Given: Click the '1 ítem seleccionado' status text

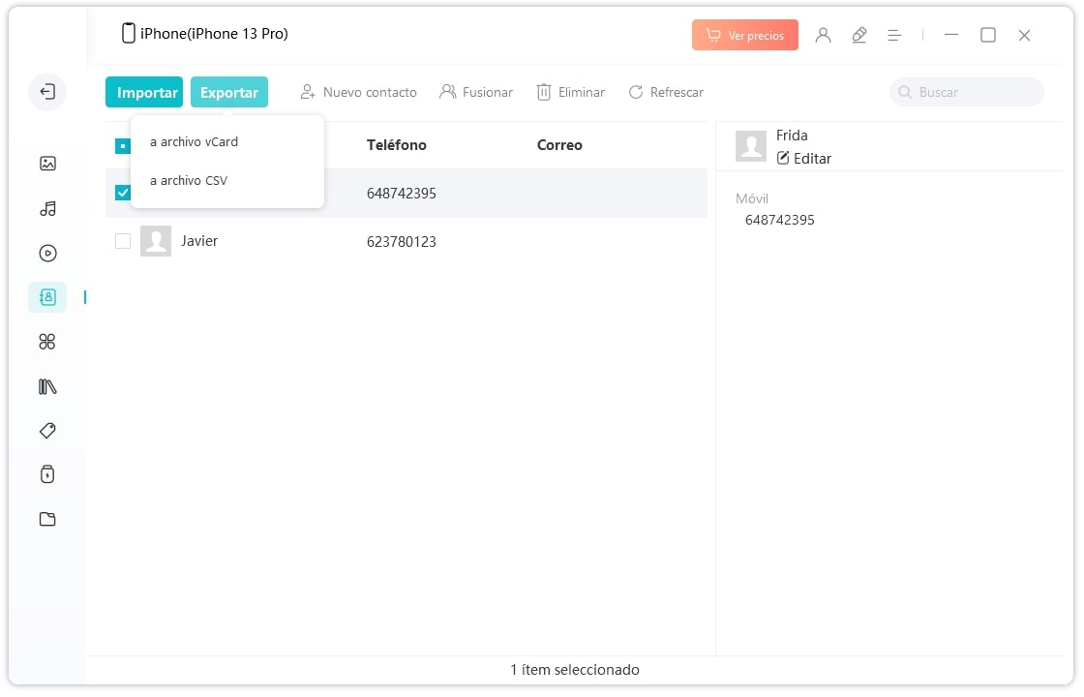Looking at the screenshot, I should pos(576,671).
